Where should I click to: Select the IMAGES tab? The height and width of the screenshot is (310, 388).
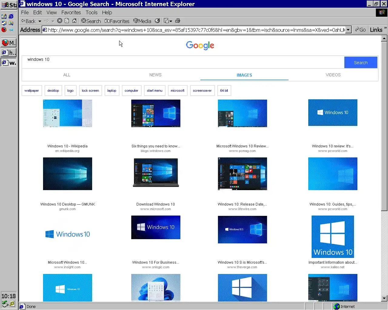click(x=244, y=75)
